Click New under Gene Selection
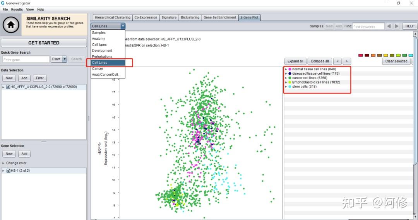This screenshot has height=220, width=418. pos(9,153)
